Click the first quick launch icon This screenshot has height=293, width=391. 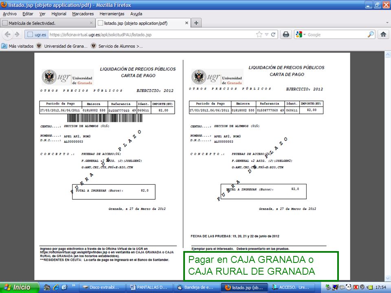tap(46, 287)
